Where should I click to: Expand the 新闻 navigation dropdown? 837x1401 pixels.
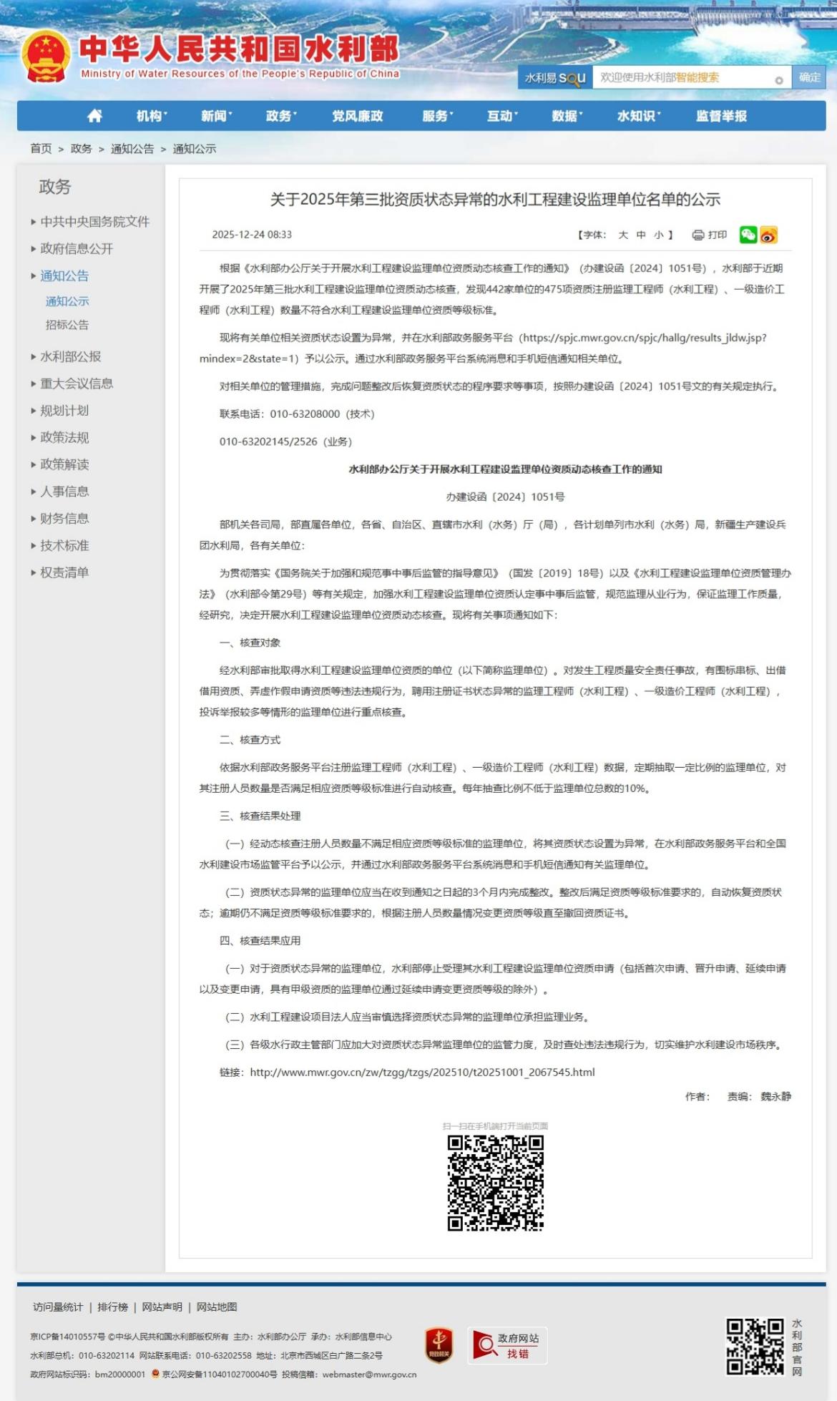[216, 116]
